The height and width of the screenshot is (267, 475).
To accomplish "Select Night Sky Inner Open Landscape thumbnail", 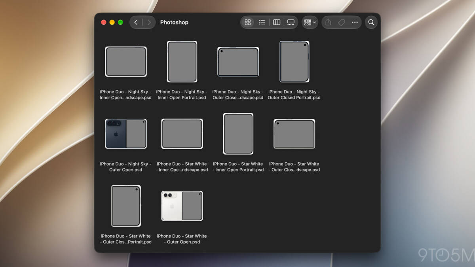I will (126, 62).
